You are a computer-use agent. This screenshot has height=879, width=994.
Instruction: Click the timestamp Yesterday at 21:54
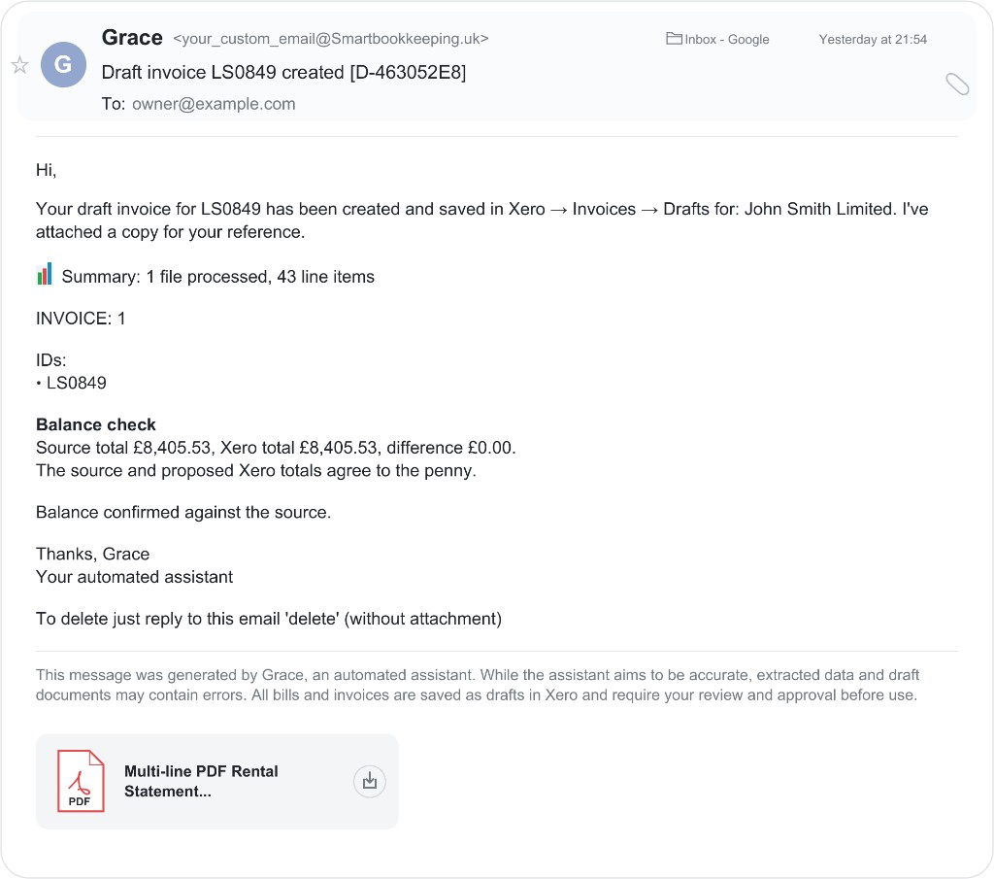click(873, 39)
